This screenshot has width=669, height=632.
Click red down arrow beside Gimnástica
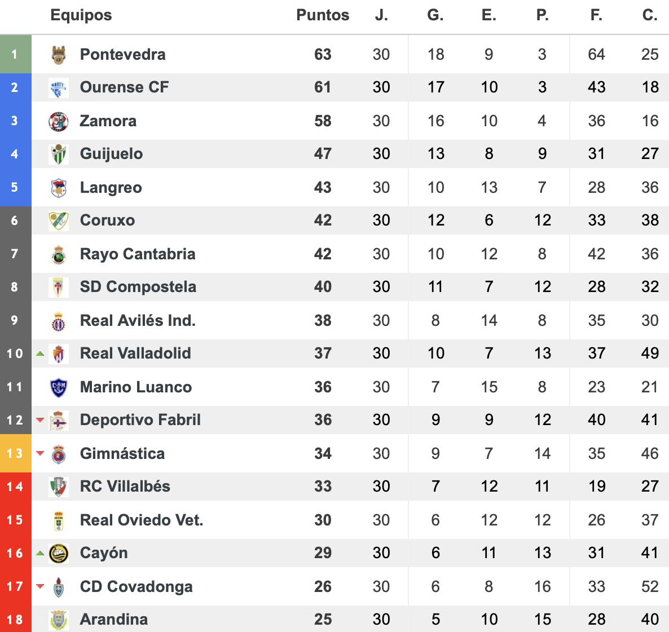tap(40, 453)
